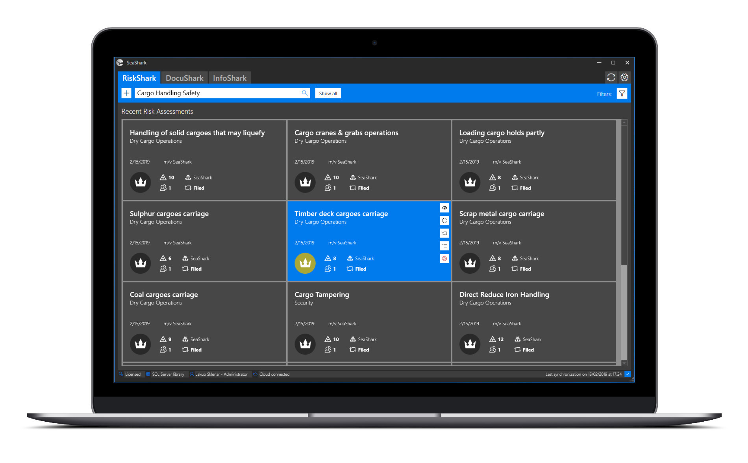This screenshot has height=463, width=748.
Task: Click crown badge on Direct Reduce Iron card
Action: [x=470, y=344]
